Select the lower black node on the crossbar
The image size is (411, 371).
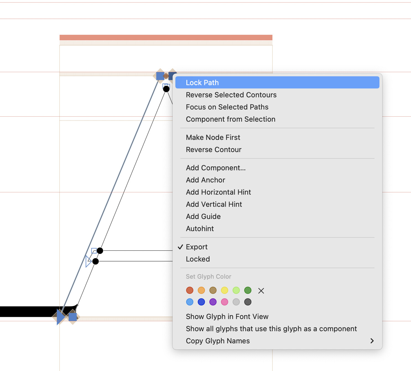pos(95,261)
